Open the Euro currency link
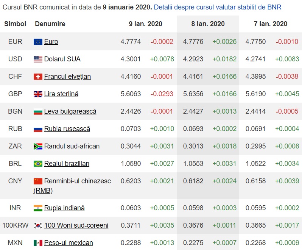This screenshot has width=302, height=250. (x=51, y=42)
